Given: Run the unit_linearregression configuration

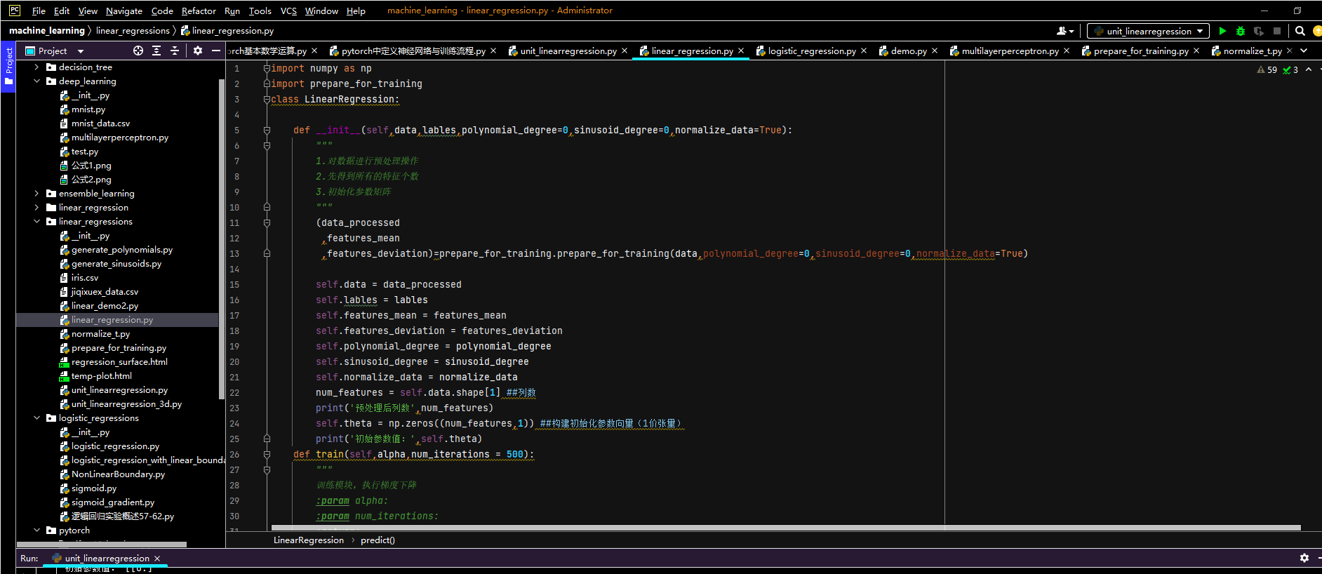Looking at the screenshot, I should [1222, 31].
